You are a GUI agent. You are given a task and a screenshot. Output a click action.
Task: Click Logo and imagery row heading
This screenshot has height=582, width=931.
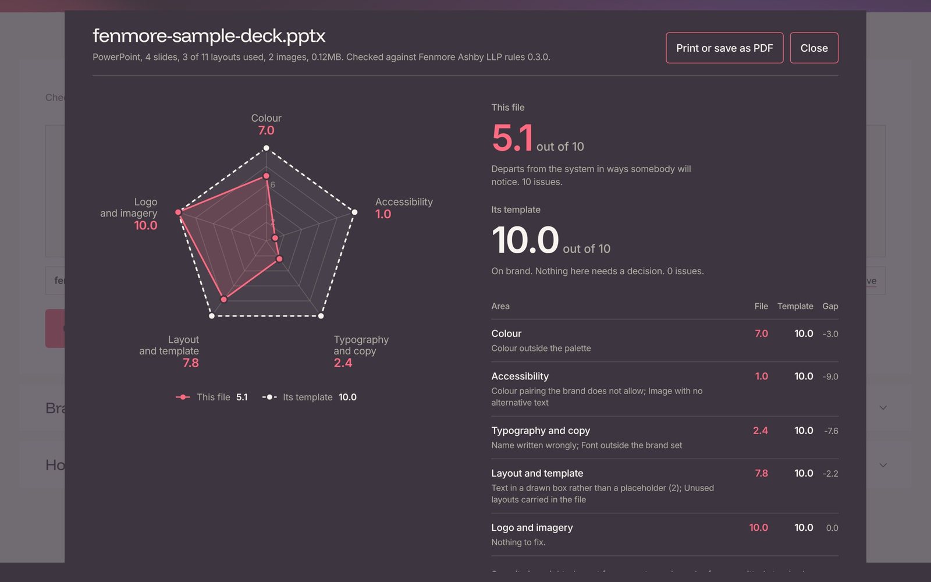tap(532, 527)
